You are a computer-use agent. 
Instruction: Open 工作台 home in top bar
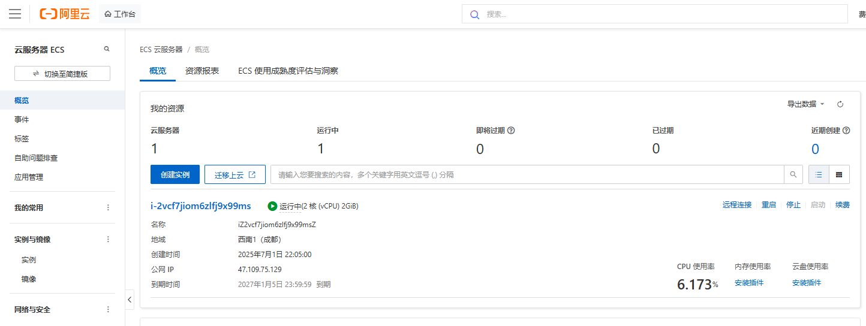pos(120,14)
